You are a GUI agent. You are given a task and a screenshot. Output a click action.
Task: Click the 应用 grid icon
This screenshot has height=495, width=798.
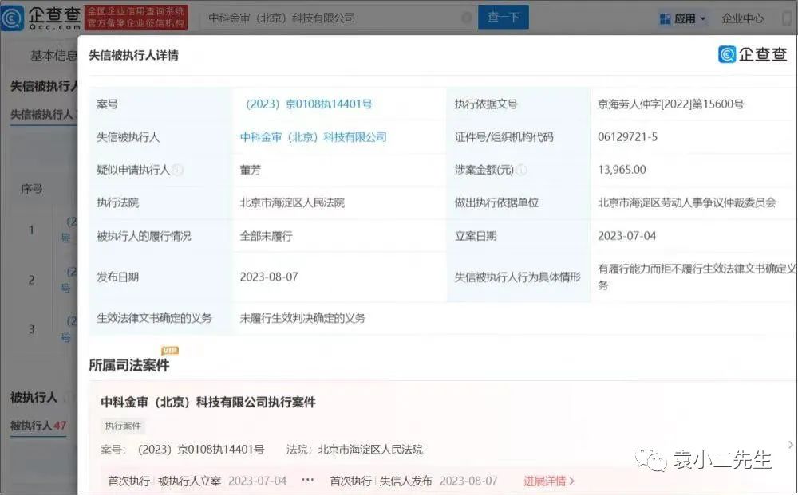tap(665, 19)
